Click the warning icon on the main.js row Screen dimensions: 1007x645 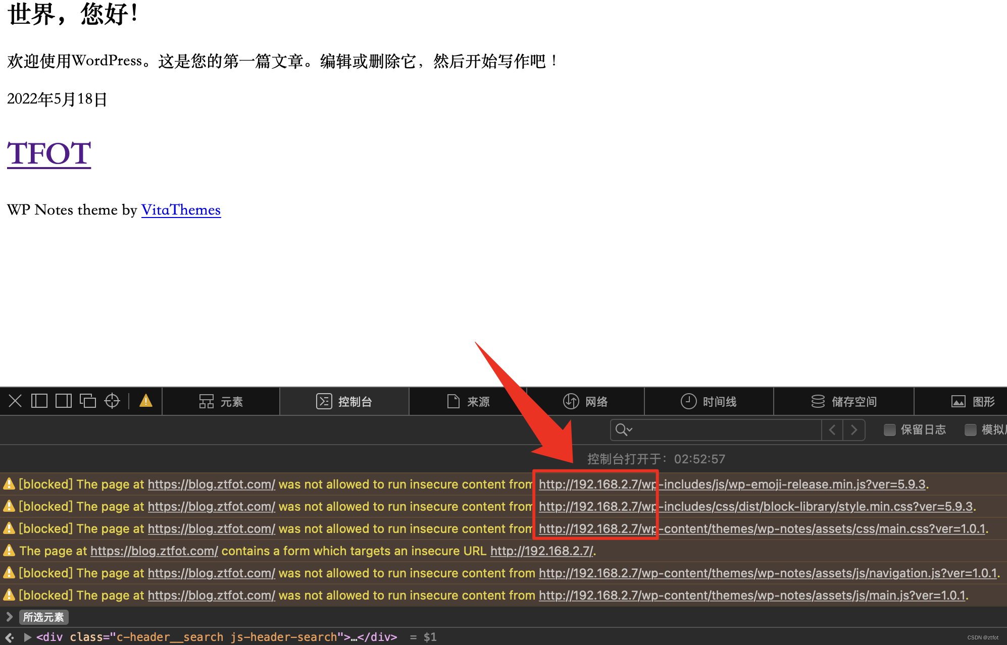pos(9,595)
